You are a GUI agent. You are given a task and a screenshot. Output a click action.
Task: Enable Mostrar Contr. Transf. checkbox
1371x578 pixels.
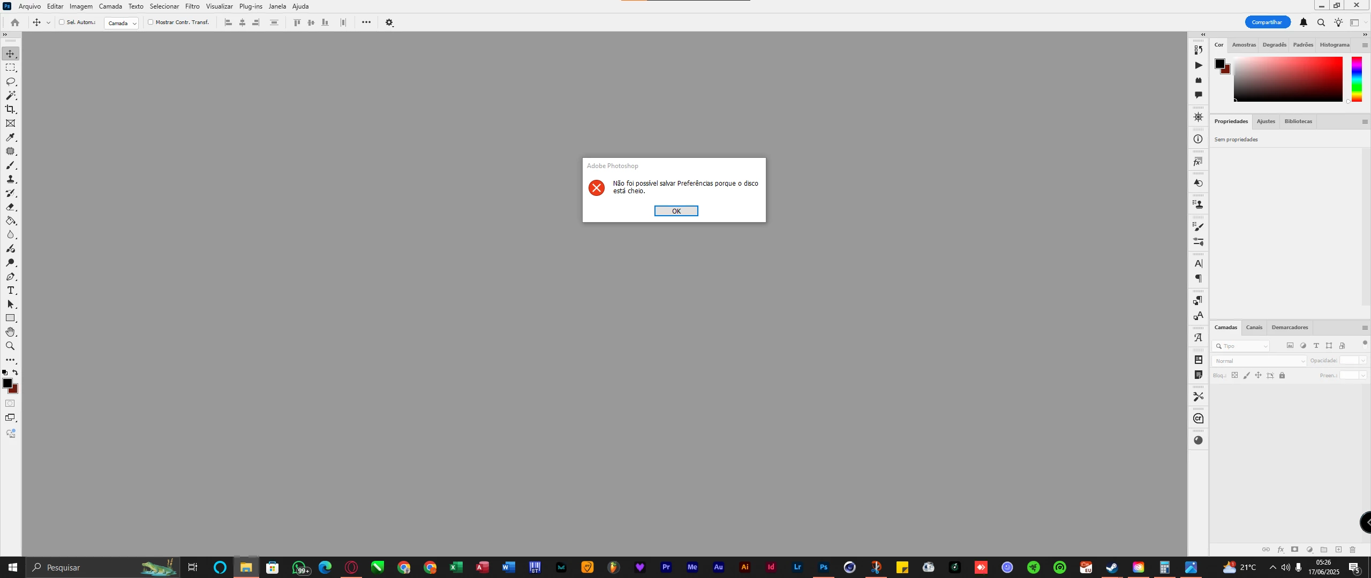point(150,22)
